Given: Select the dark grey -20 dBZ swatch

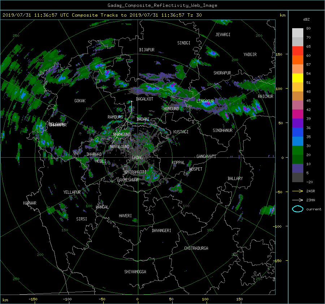Looking at the screenshot, I should coord(298,177).
